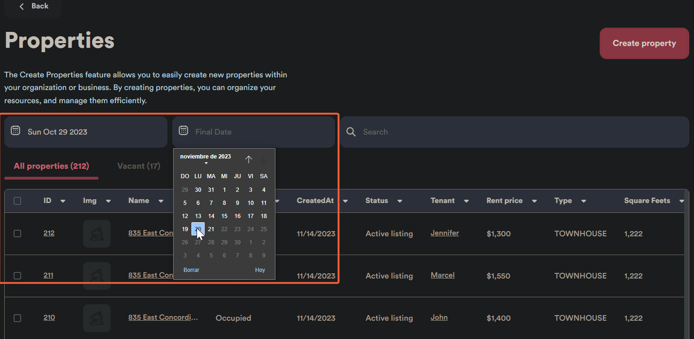Click the house image for property 212
This screenshot has width=694, height=339.
click(x=97, y=234)
